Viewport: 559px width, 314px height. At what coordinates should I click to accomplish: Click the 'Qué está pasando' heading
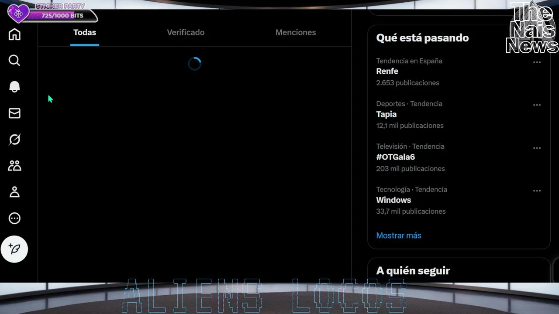422,38
